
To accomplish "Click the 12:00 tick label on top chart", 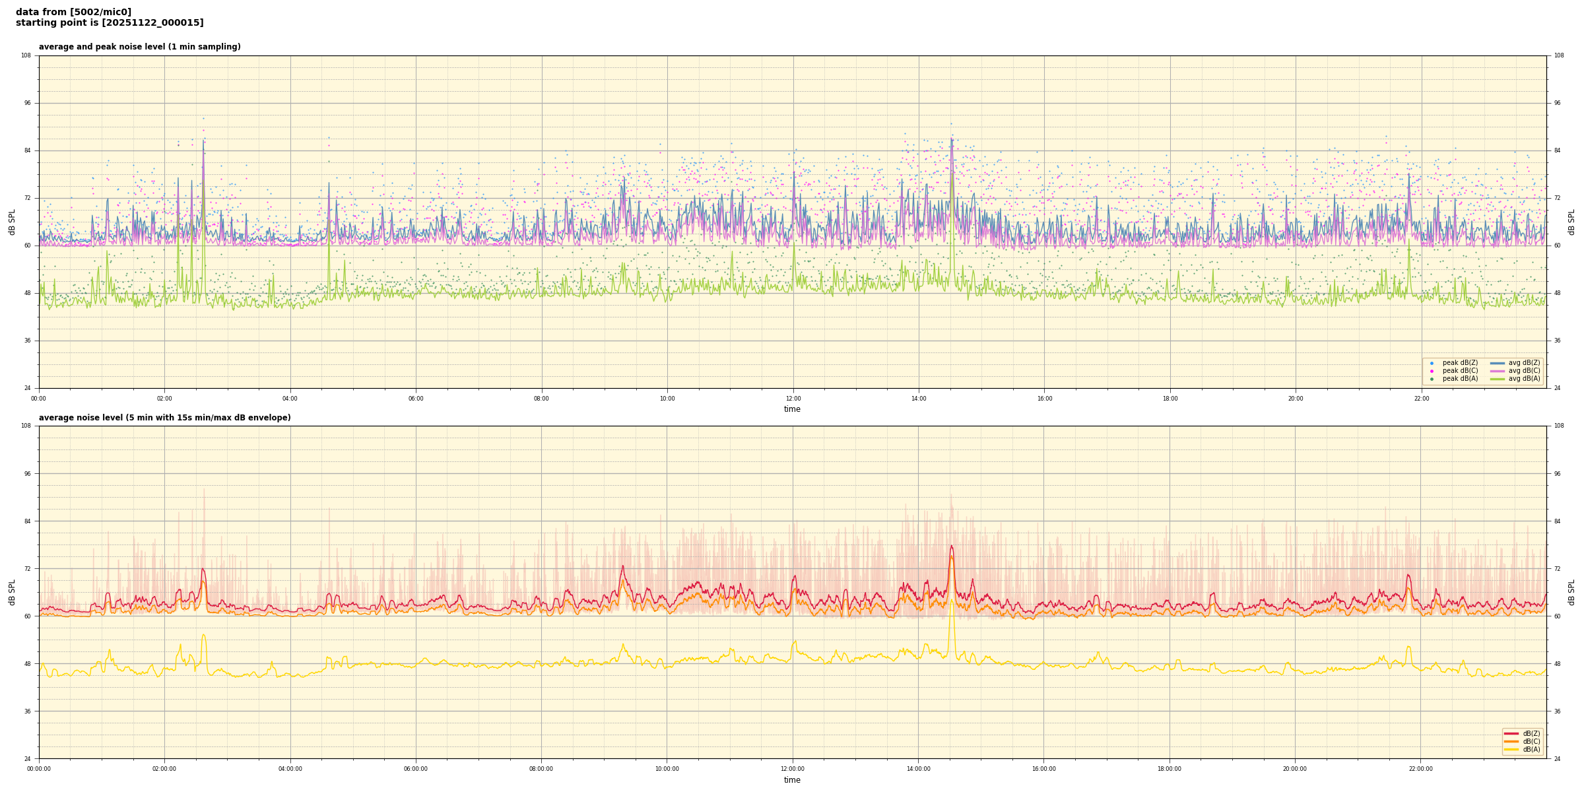I will (793, 399).
